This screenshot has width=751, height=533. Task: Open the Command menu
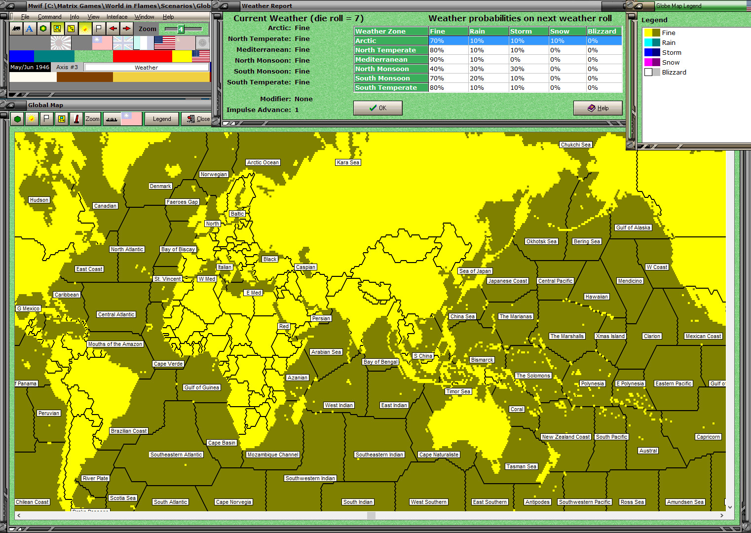pos(49,17)
